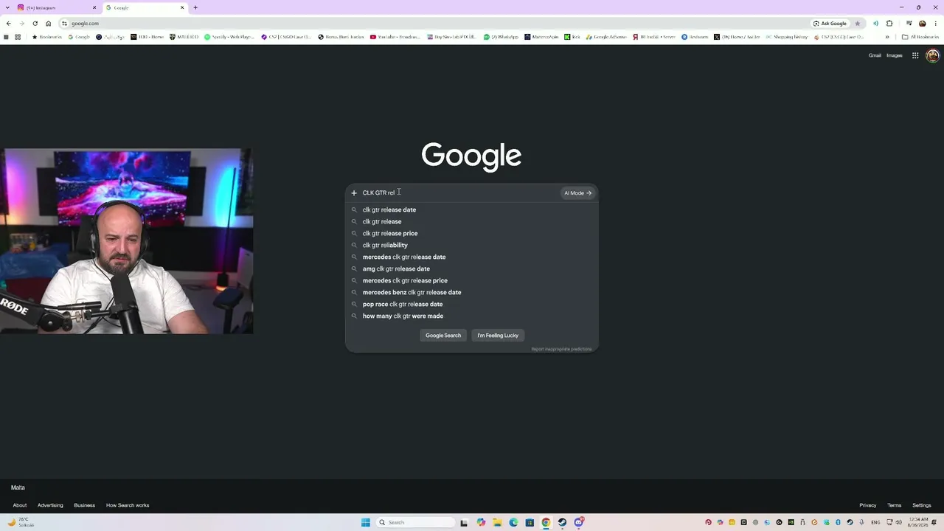
Task: Open a new browser tab
Action: pyautogui.click(x=195, y=7)
